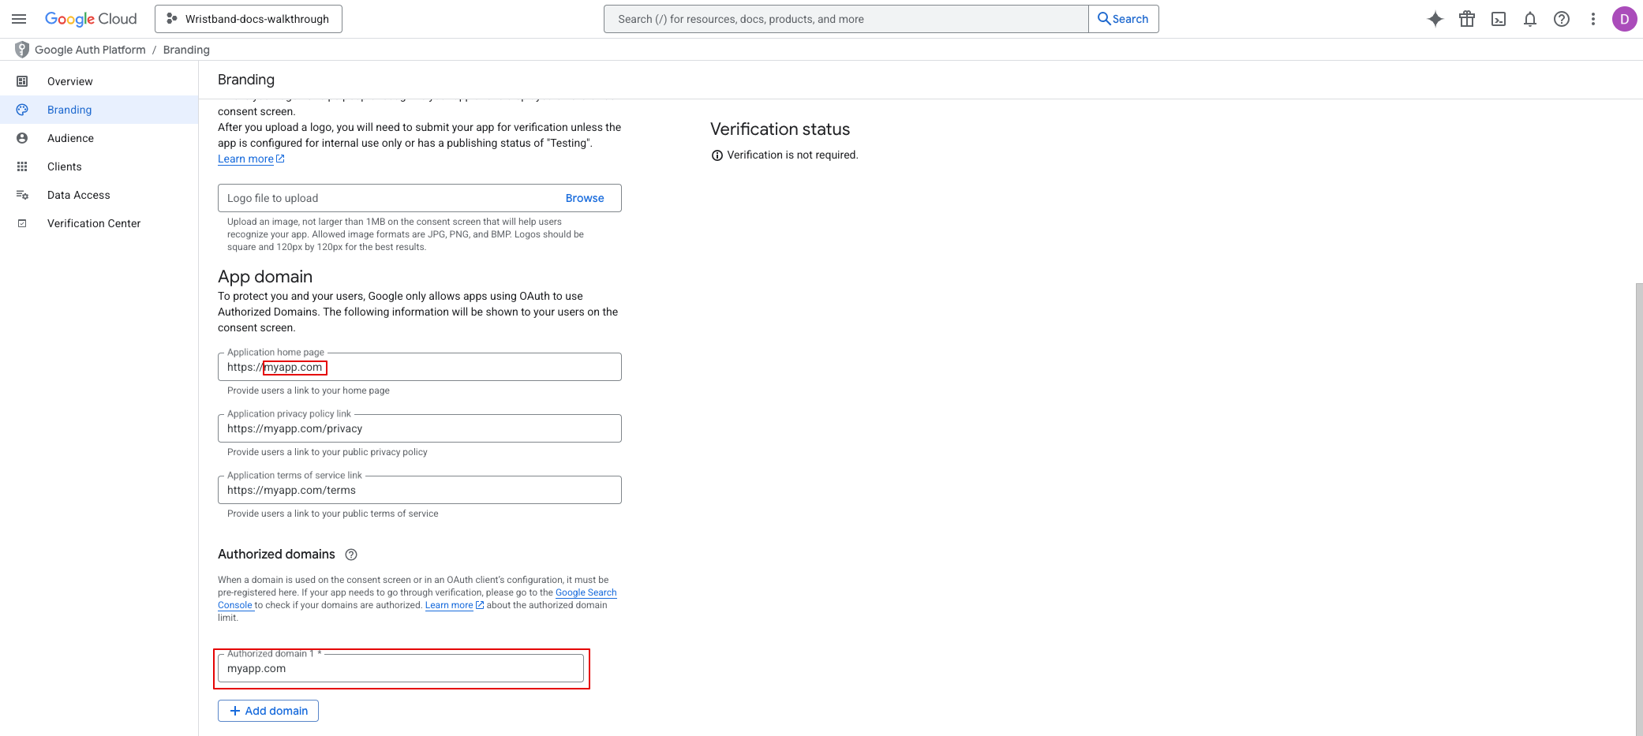Image resolution: width=1643 pixels, height=736 pixels.
Task: Click the App domain heading
Action: [265, 277]
